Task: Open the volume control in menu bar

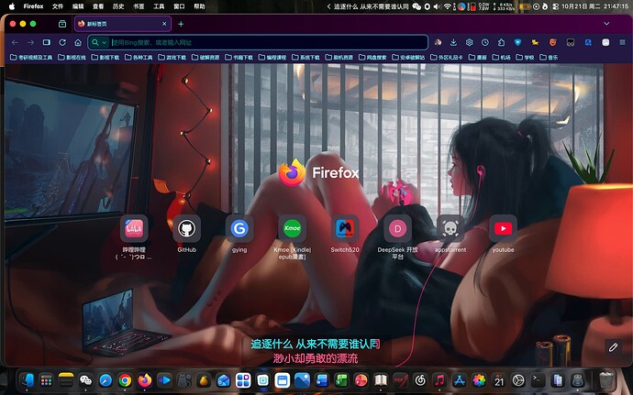Action: click(x=438, y=6)
